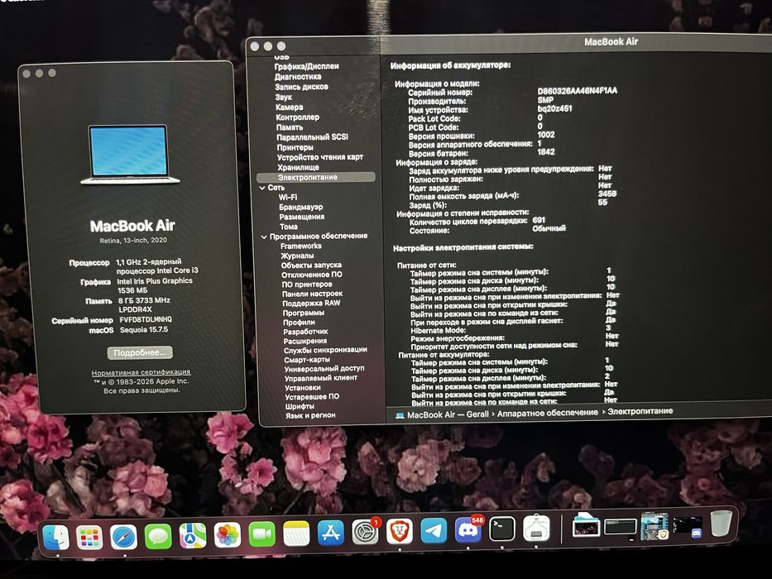The image size is (772, 579).
Task: Select Поддержка RAW in sidebar
Action: coord(312,304)
